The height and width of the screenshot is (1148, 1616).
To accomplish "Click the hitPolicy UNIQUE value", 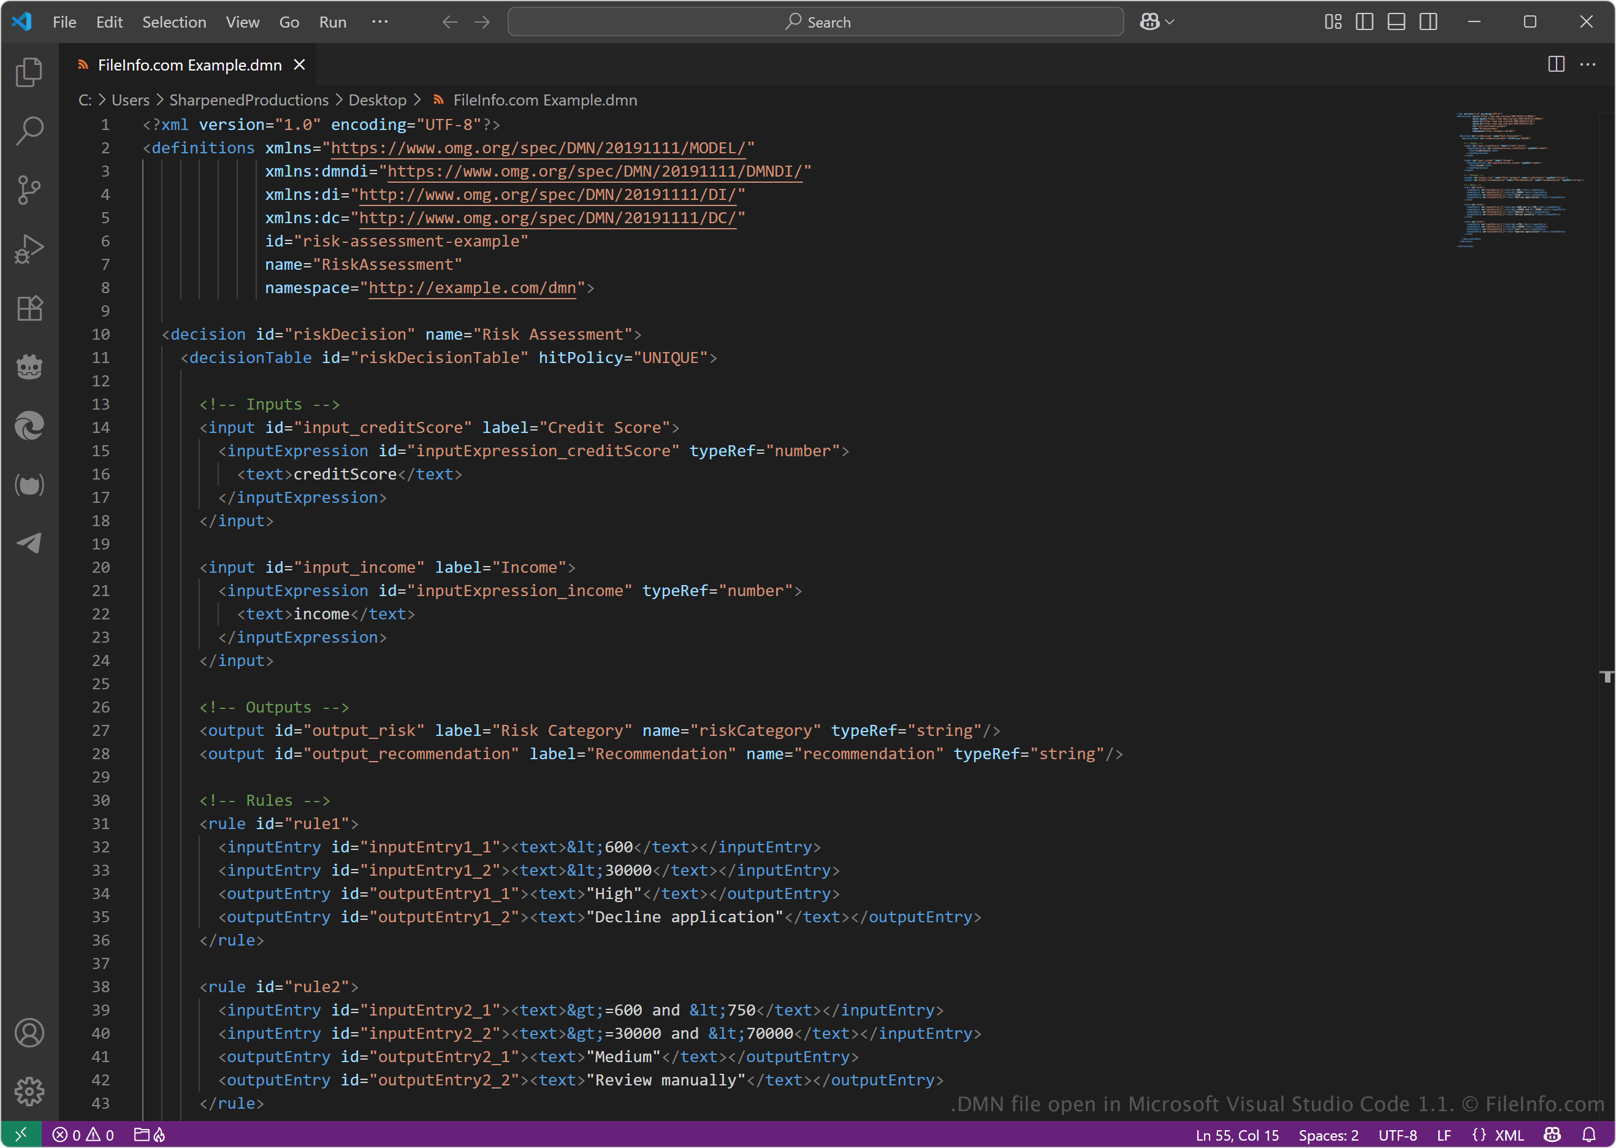I will 670,358.
